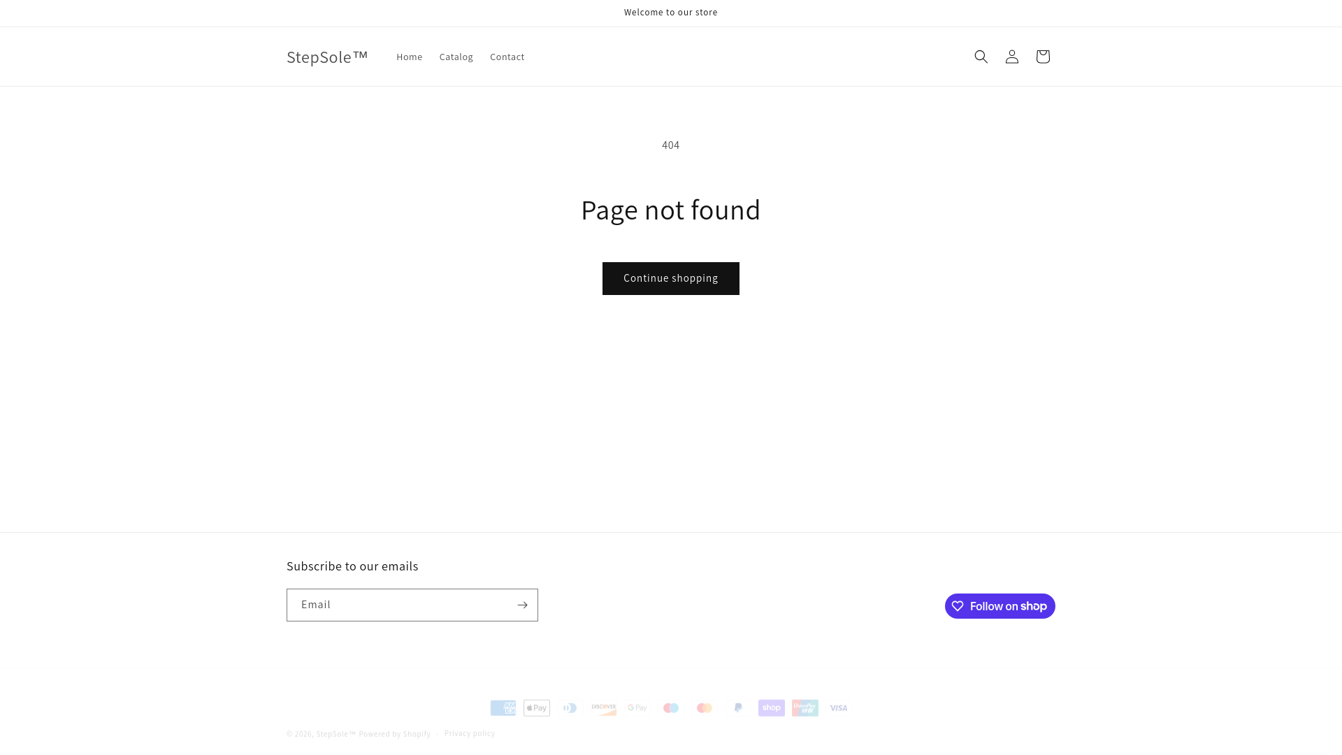Open the Contact menu item
Viewport: 1342px width, 755px height.
tap(507, 57)
